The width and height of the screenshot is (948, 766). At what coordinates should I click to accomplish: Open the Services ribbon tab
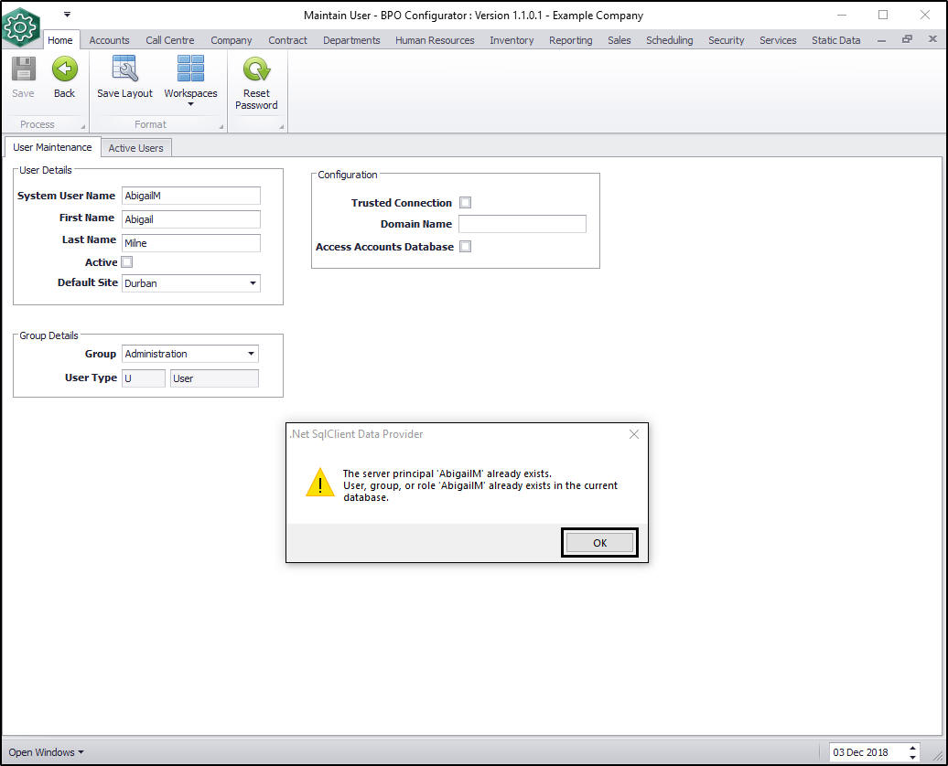pyautogui.click(x=778, y=40)
